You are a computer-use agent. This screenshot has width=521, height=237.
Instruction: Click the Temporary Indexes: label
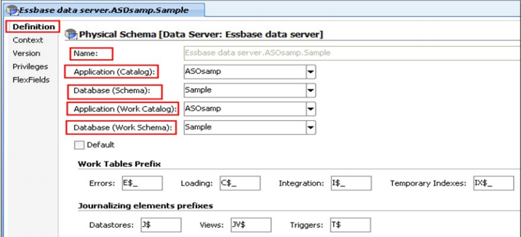tap(429, 183)
